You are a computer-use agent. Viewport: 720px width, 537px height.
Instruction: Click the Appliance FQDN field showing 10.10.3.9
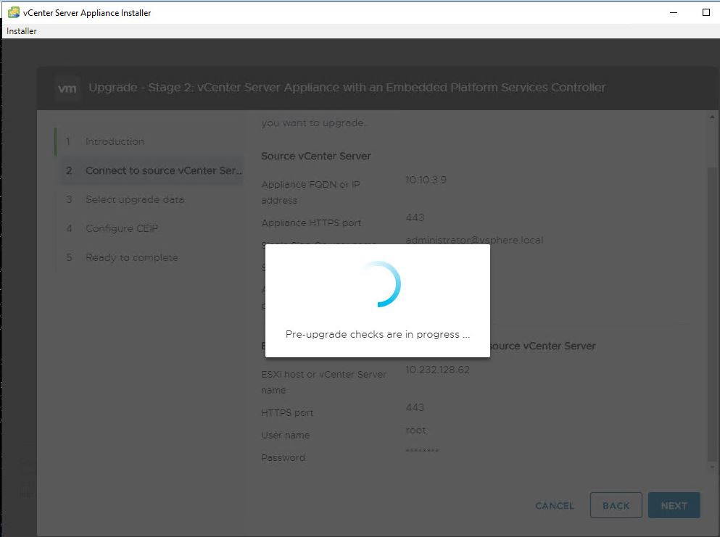[426, 180]
